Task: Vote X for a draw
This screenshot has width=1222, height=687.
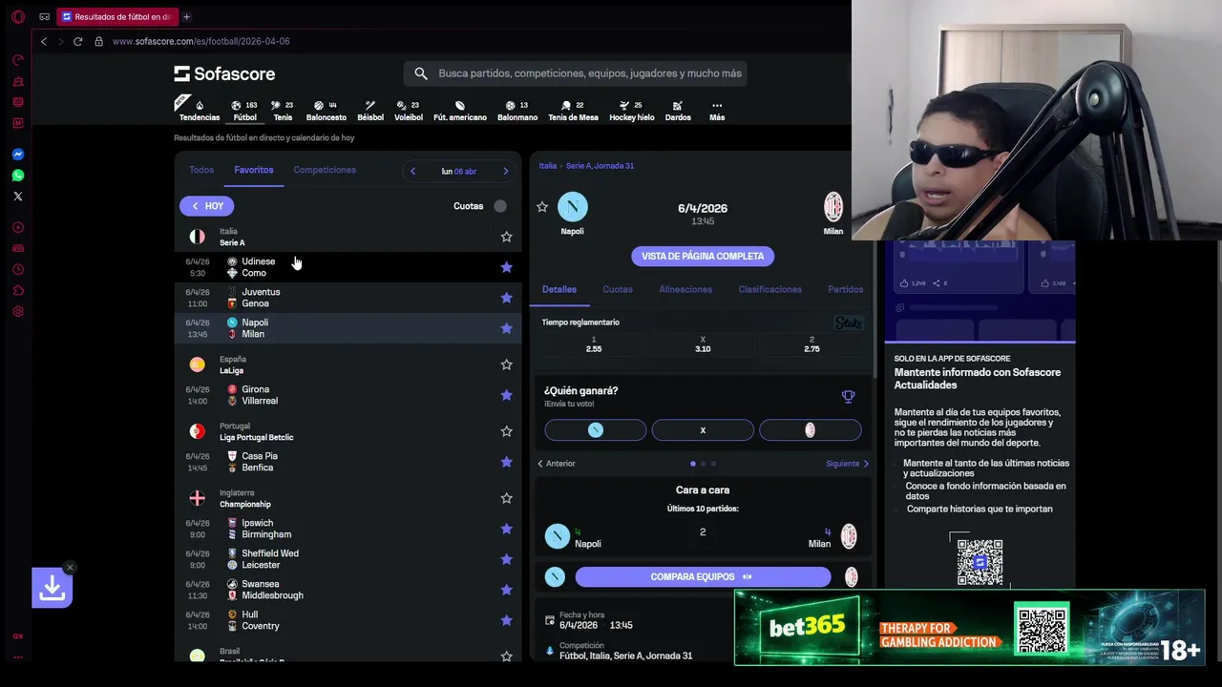Action: [703, 430]
